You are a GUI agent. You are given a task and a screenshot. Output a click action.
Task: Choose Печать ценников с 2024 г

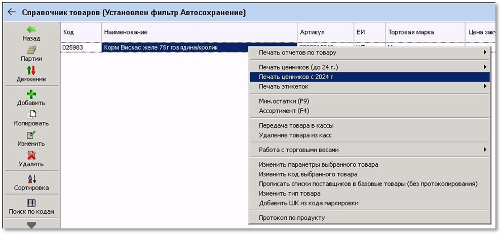click(296, 77)
